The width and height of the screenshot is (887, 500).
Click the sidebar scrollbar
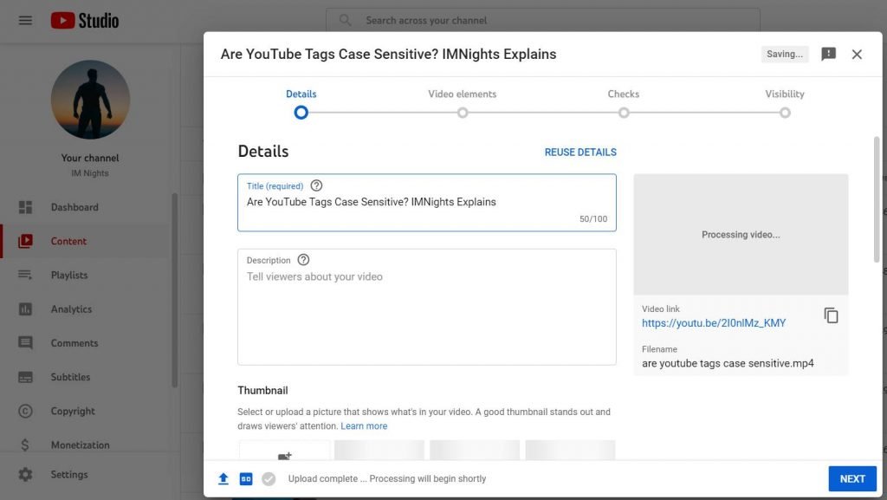click(x=175, y=290)
